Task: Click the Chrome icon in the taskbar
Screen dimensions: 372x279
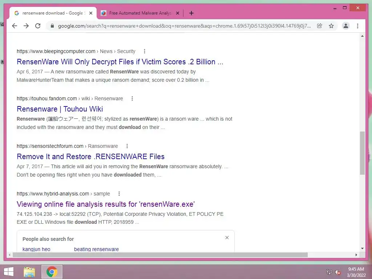Action: [x=52, y=272]
